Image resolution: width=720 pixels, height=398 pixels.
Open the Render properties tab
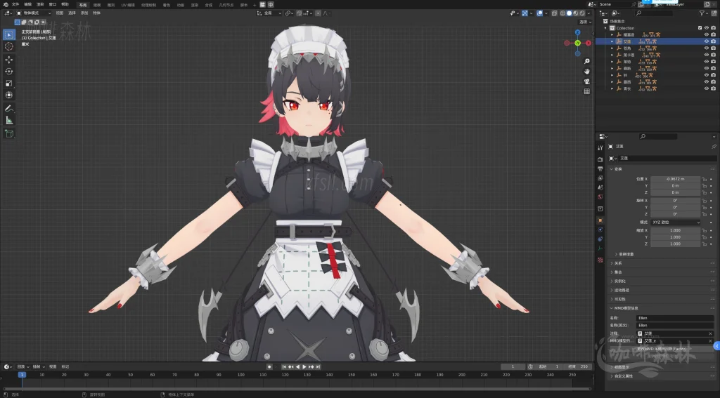(x=600, y=159)
